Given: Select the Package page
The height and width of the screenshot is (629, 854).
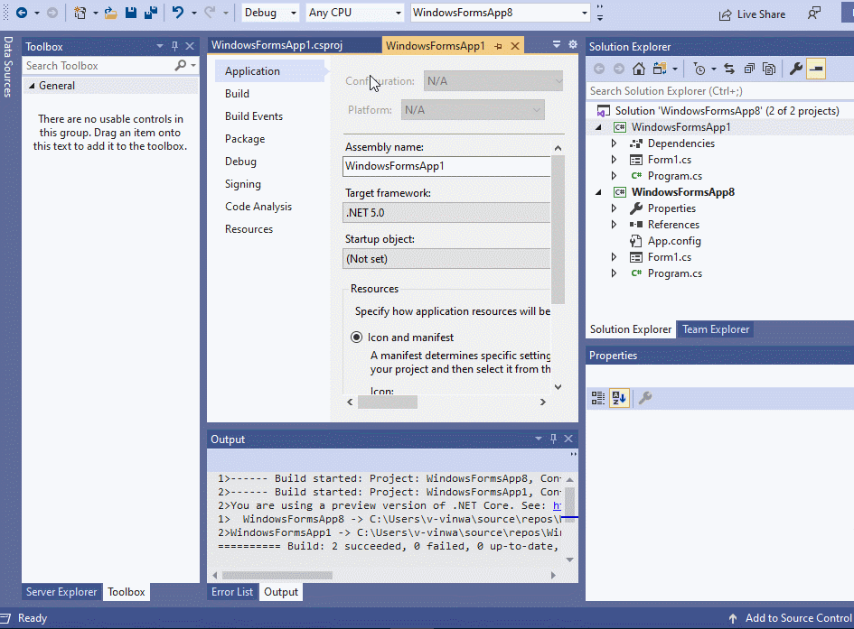Looking at the screenshot, I should (x=245, y=139).
